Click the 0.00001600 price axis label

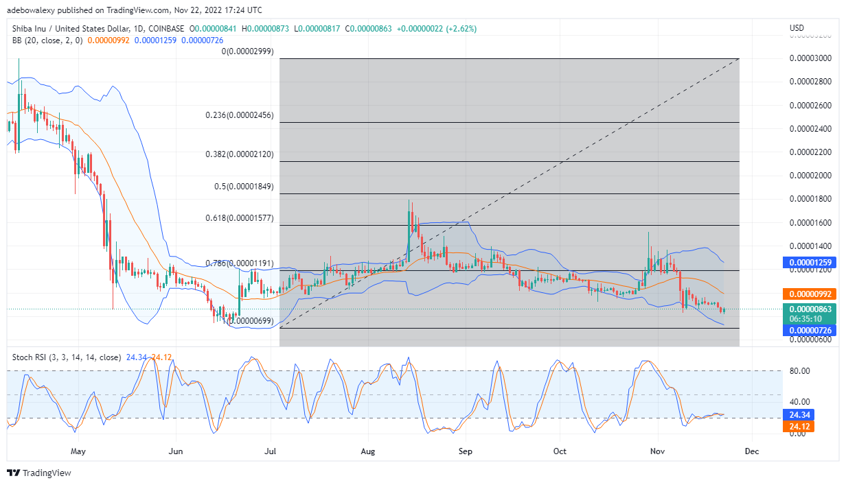click(x=810, y=222)
